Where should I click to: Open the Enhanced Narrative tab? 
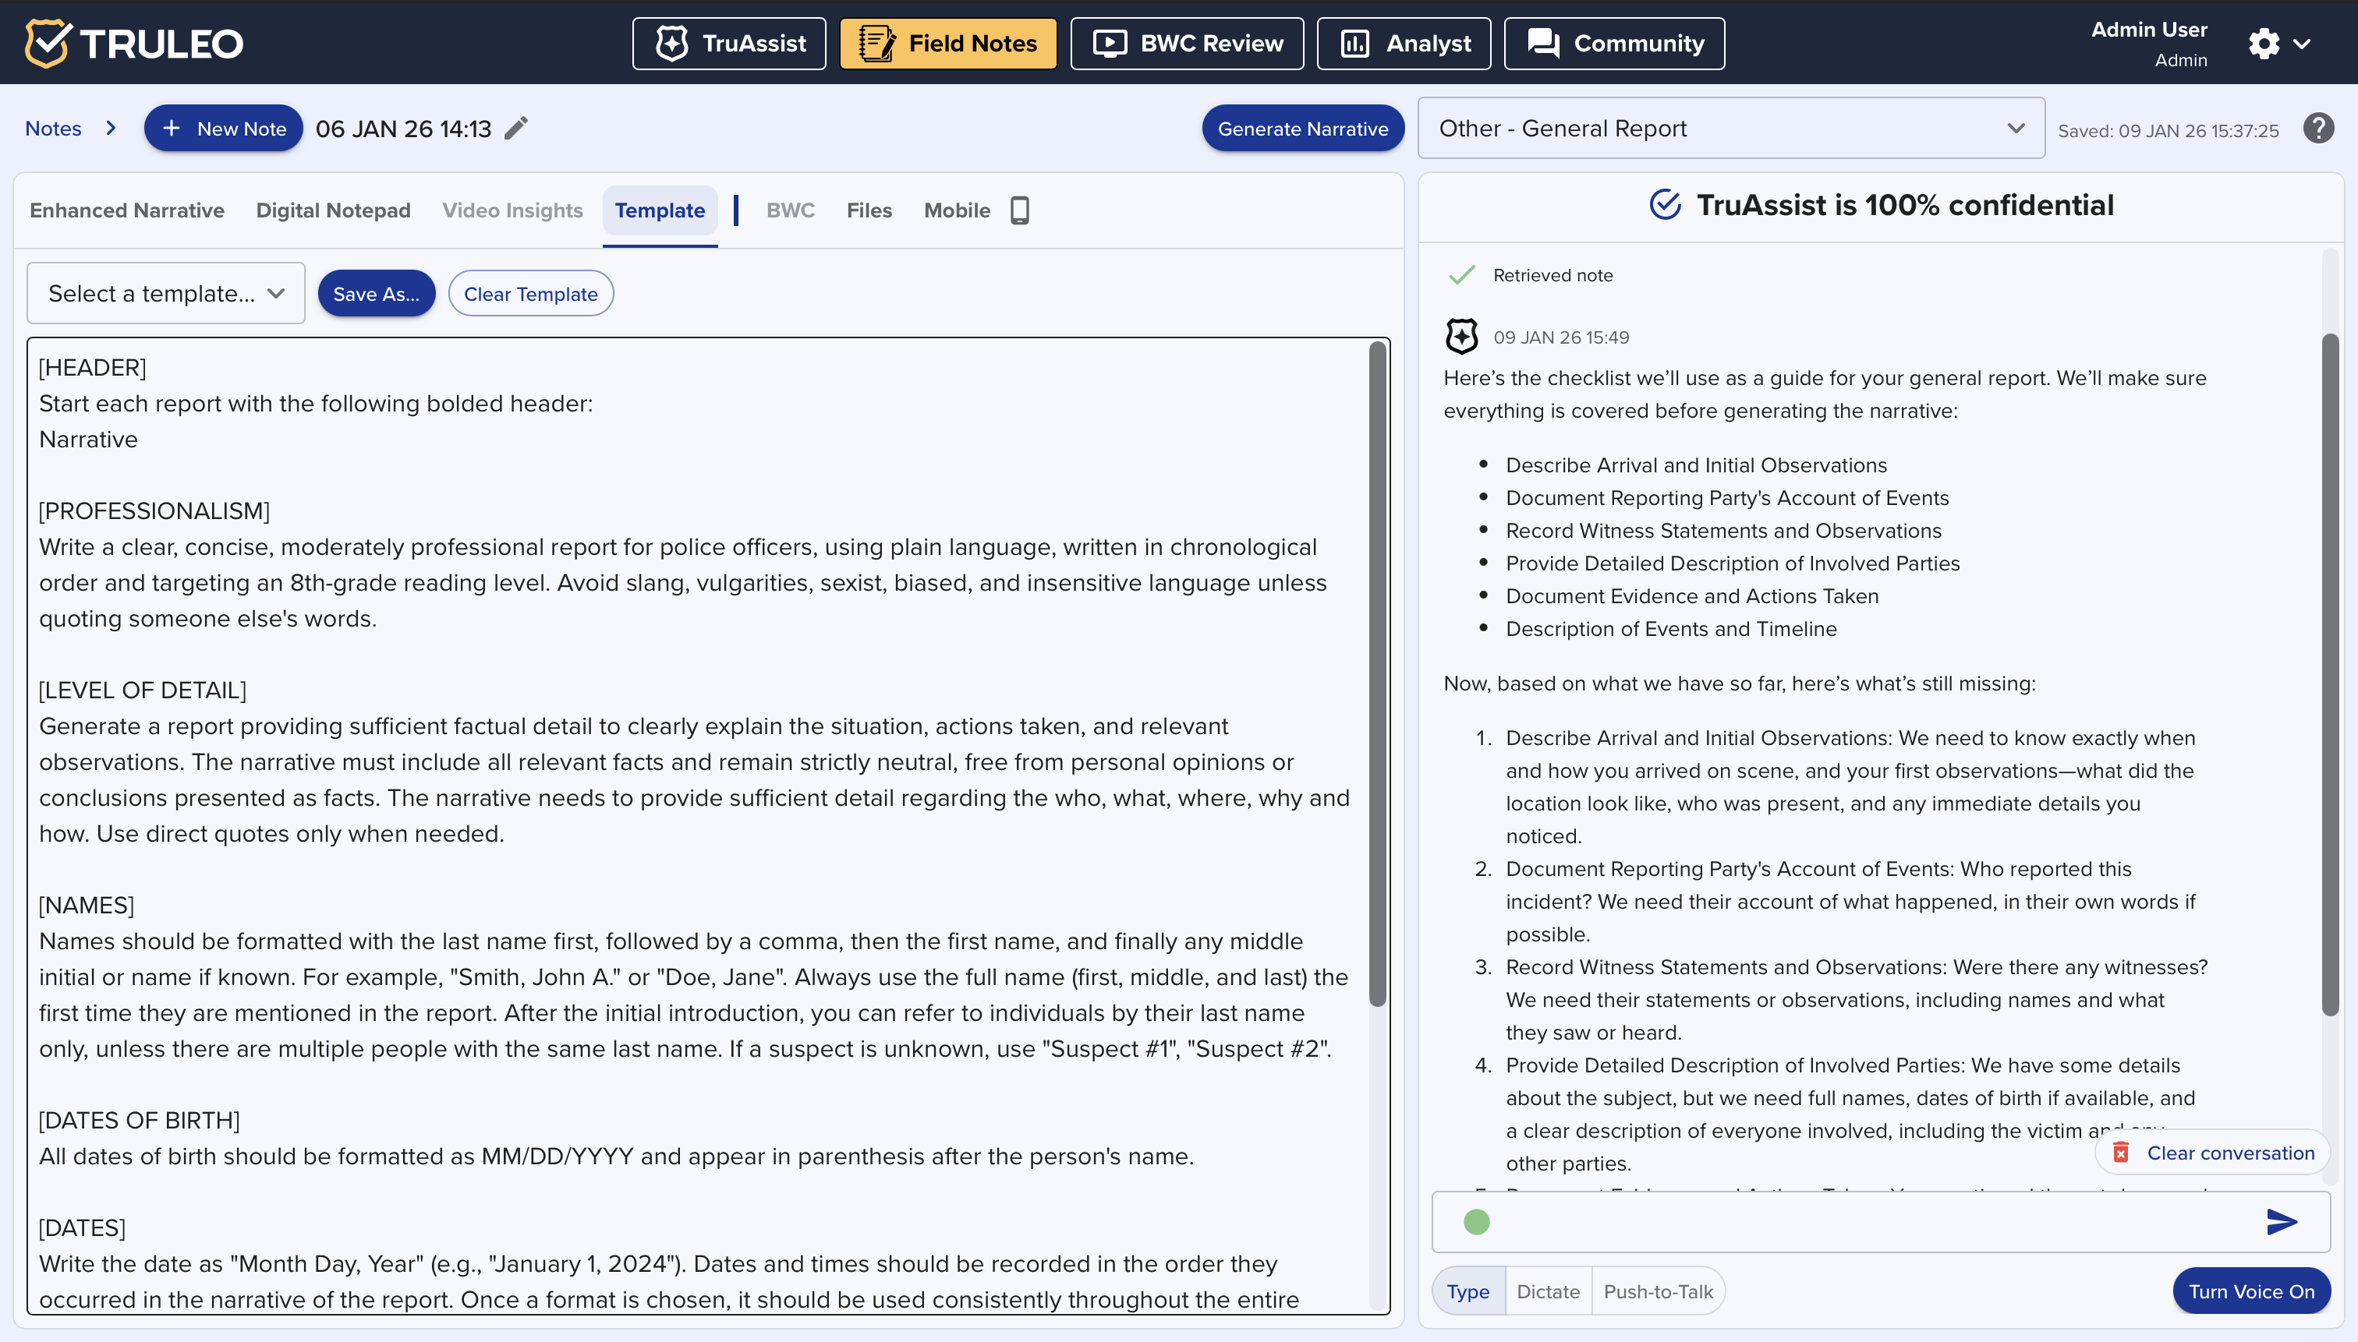pos(126,210)
